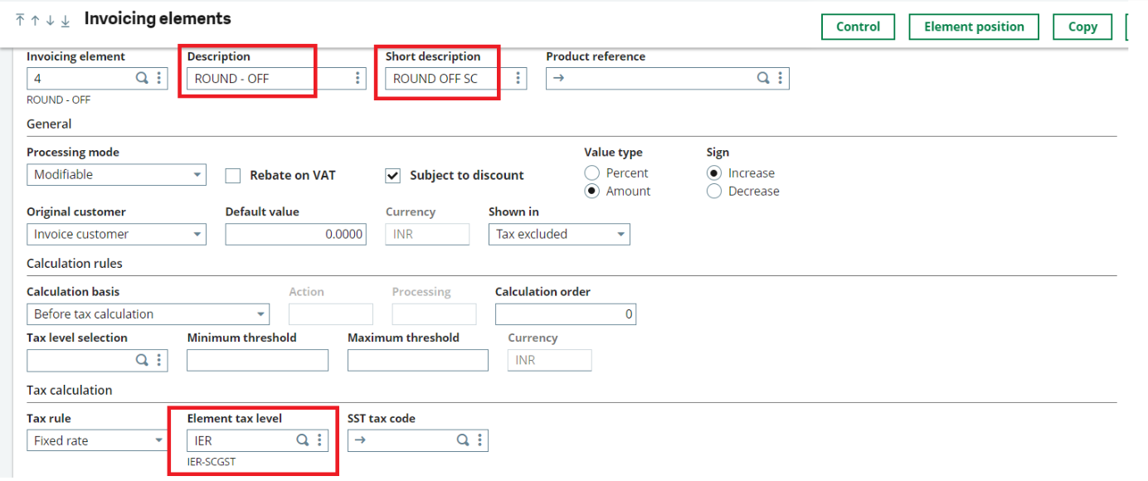Enable the Rebate on VAT checkbox
1148x481 pixels.
pos(234,176)
